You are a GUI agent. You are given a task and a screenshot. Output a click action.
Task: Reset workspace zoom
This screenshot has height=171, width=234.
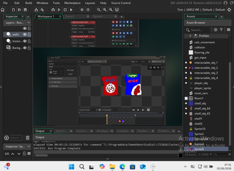coord(105,10)
